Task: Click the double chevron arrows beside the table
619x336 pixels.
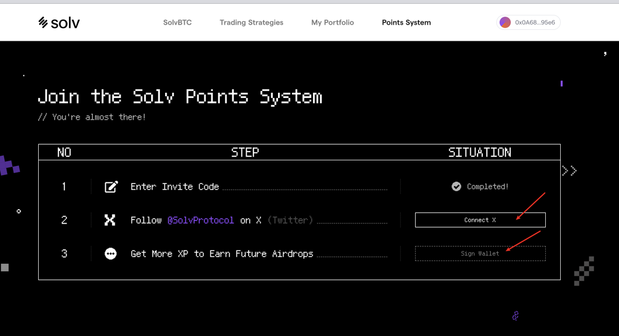Action: (569, 171)
